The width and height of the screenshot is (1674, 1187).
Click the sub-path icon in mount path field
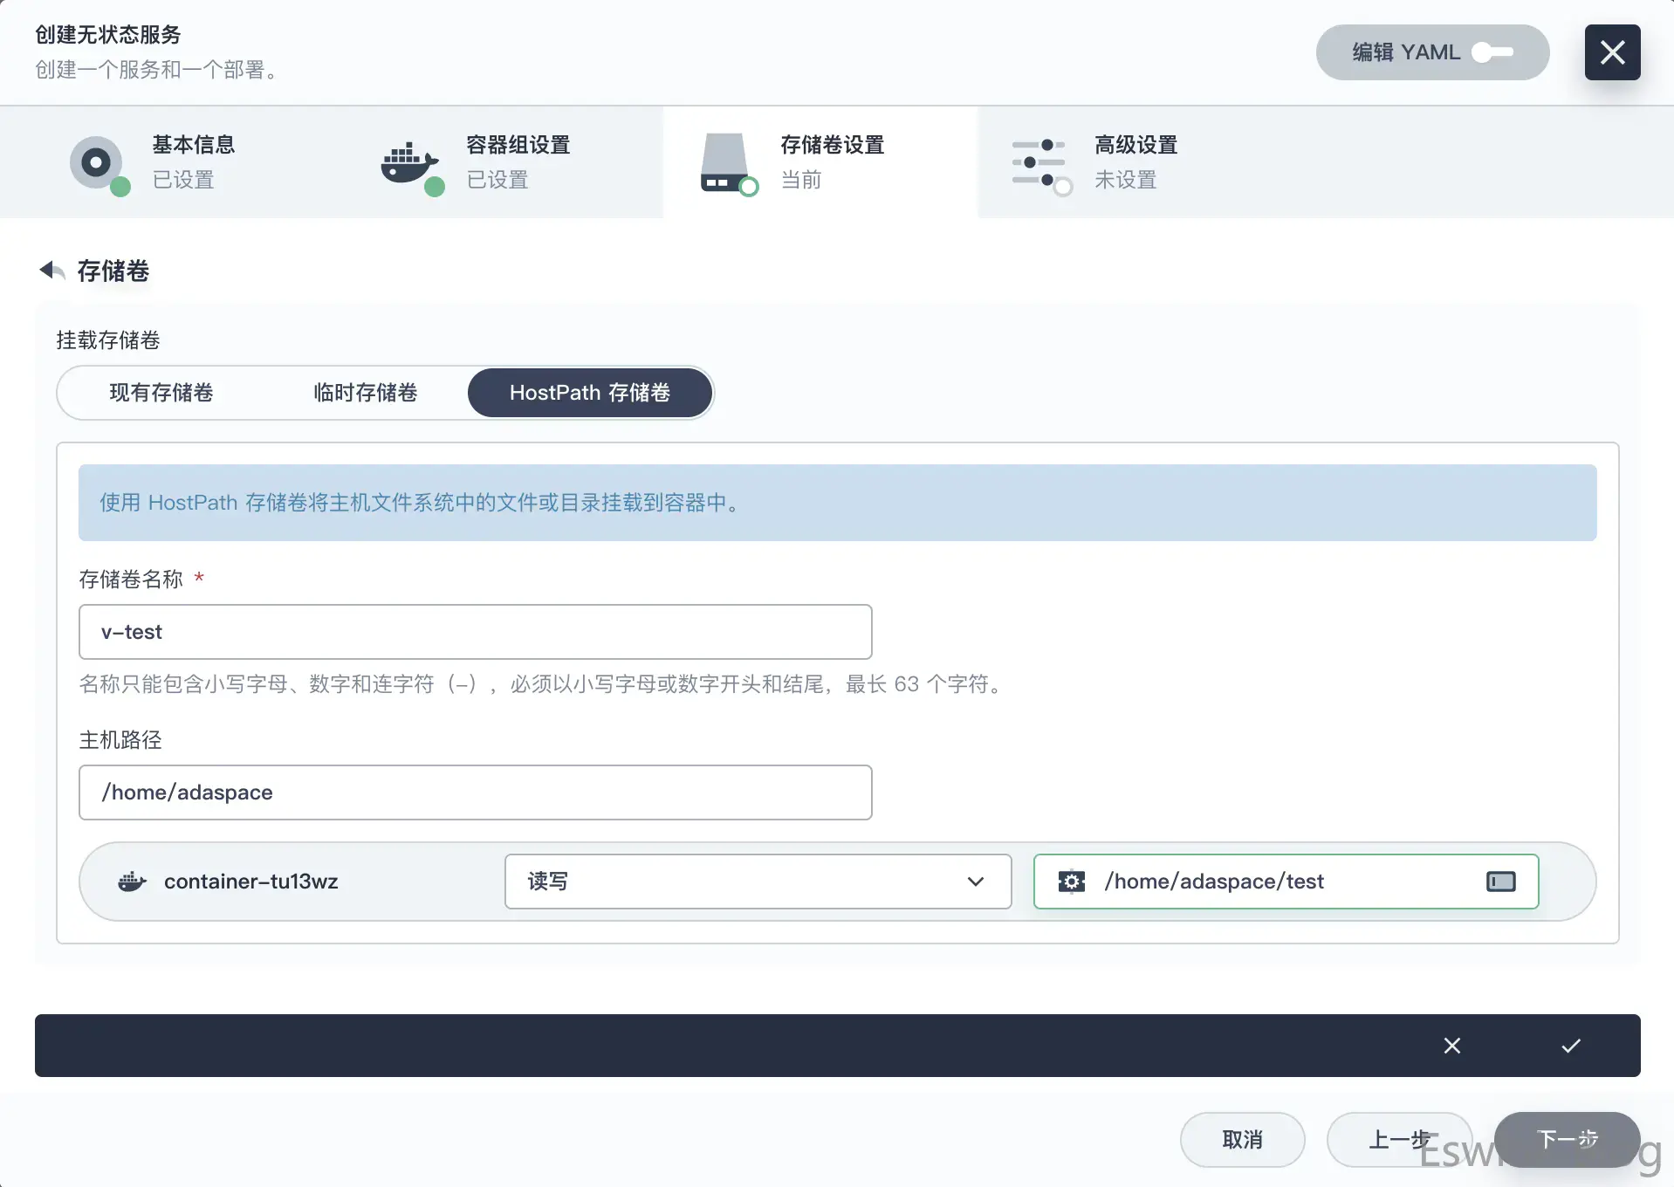tap(1500, 882)
